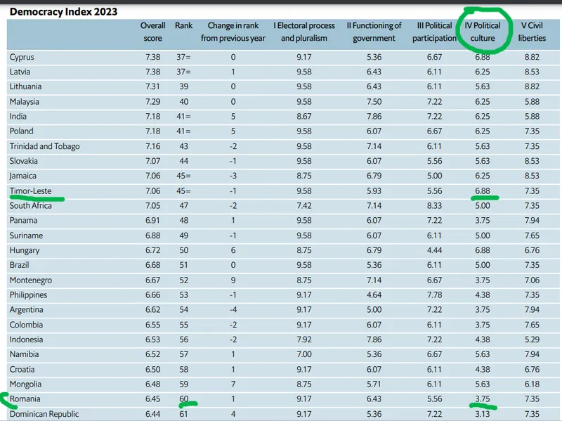Select the Change in rank column header
This screenshot has width=562, height=421.
tap(233, 32)
